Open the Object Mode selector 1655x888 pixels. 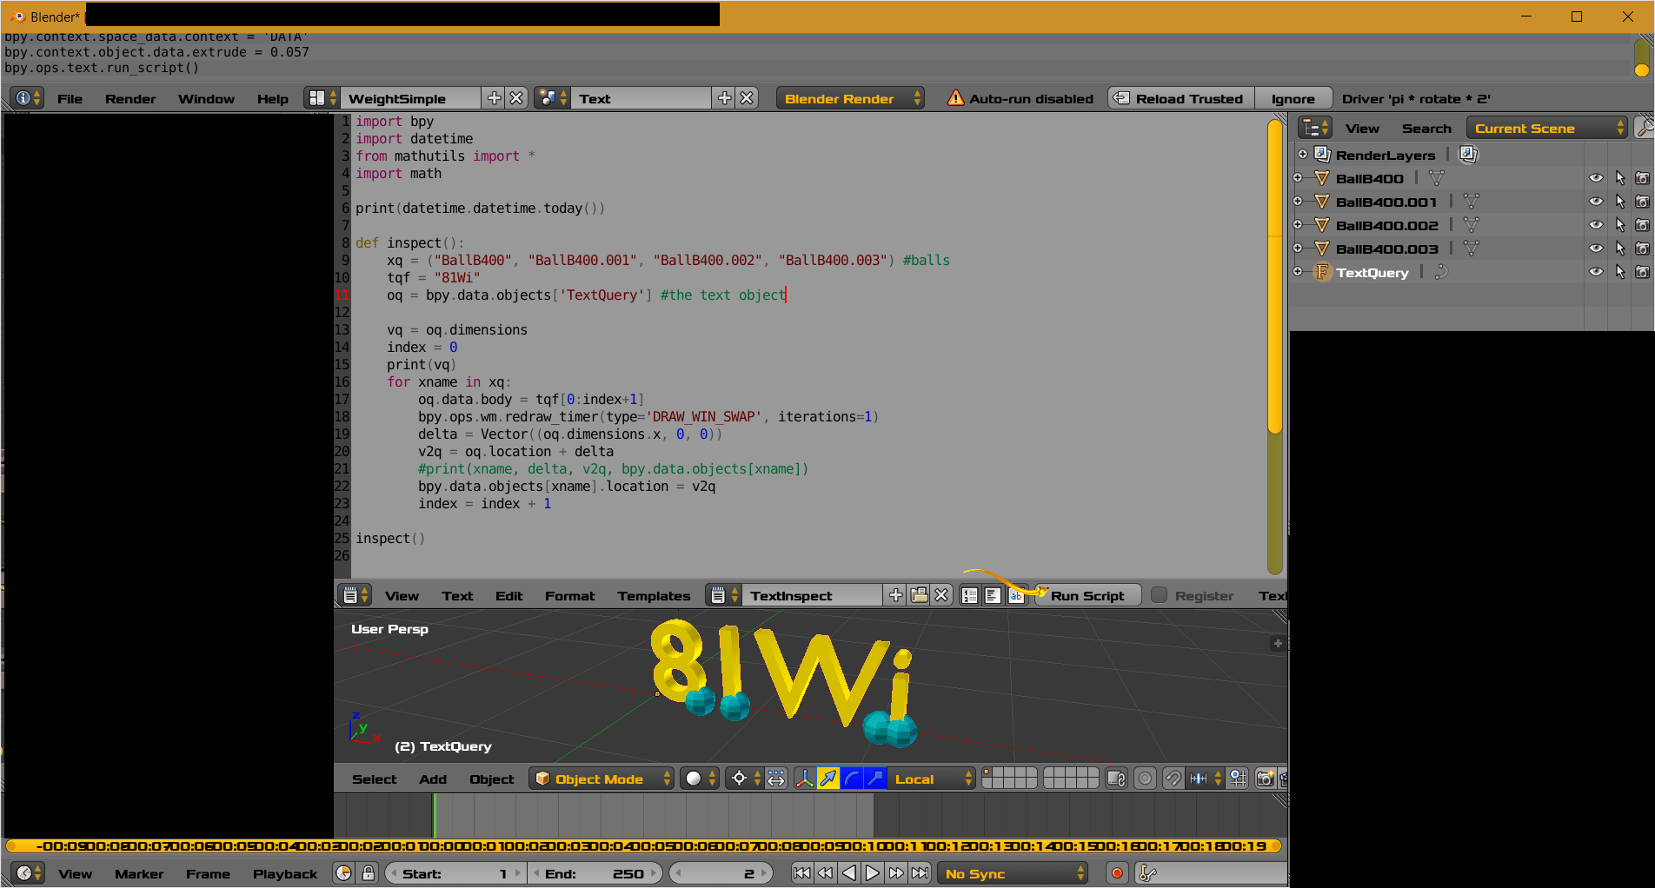tap(601, 779)
